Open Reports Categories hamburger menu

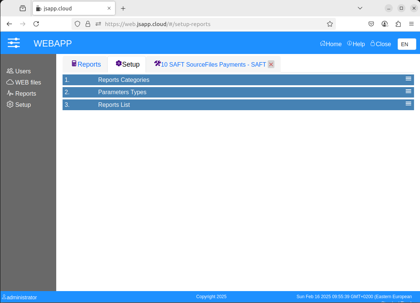click(408, 79)
